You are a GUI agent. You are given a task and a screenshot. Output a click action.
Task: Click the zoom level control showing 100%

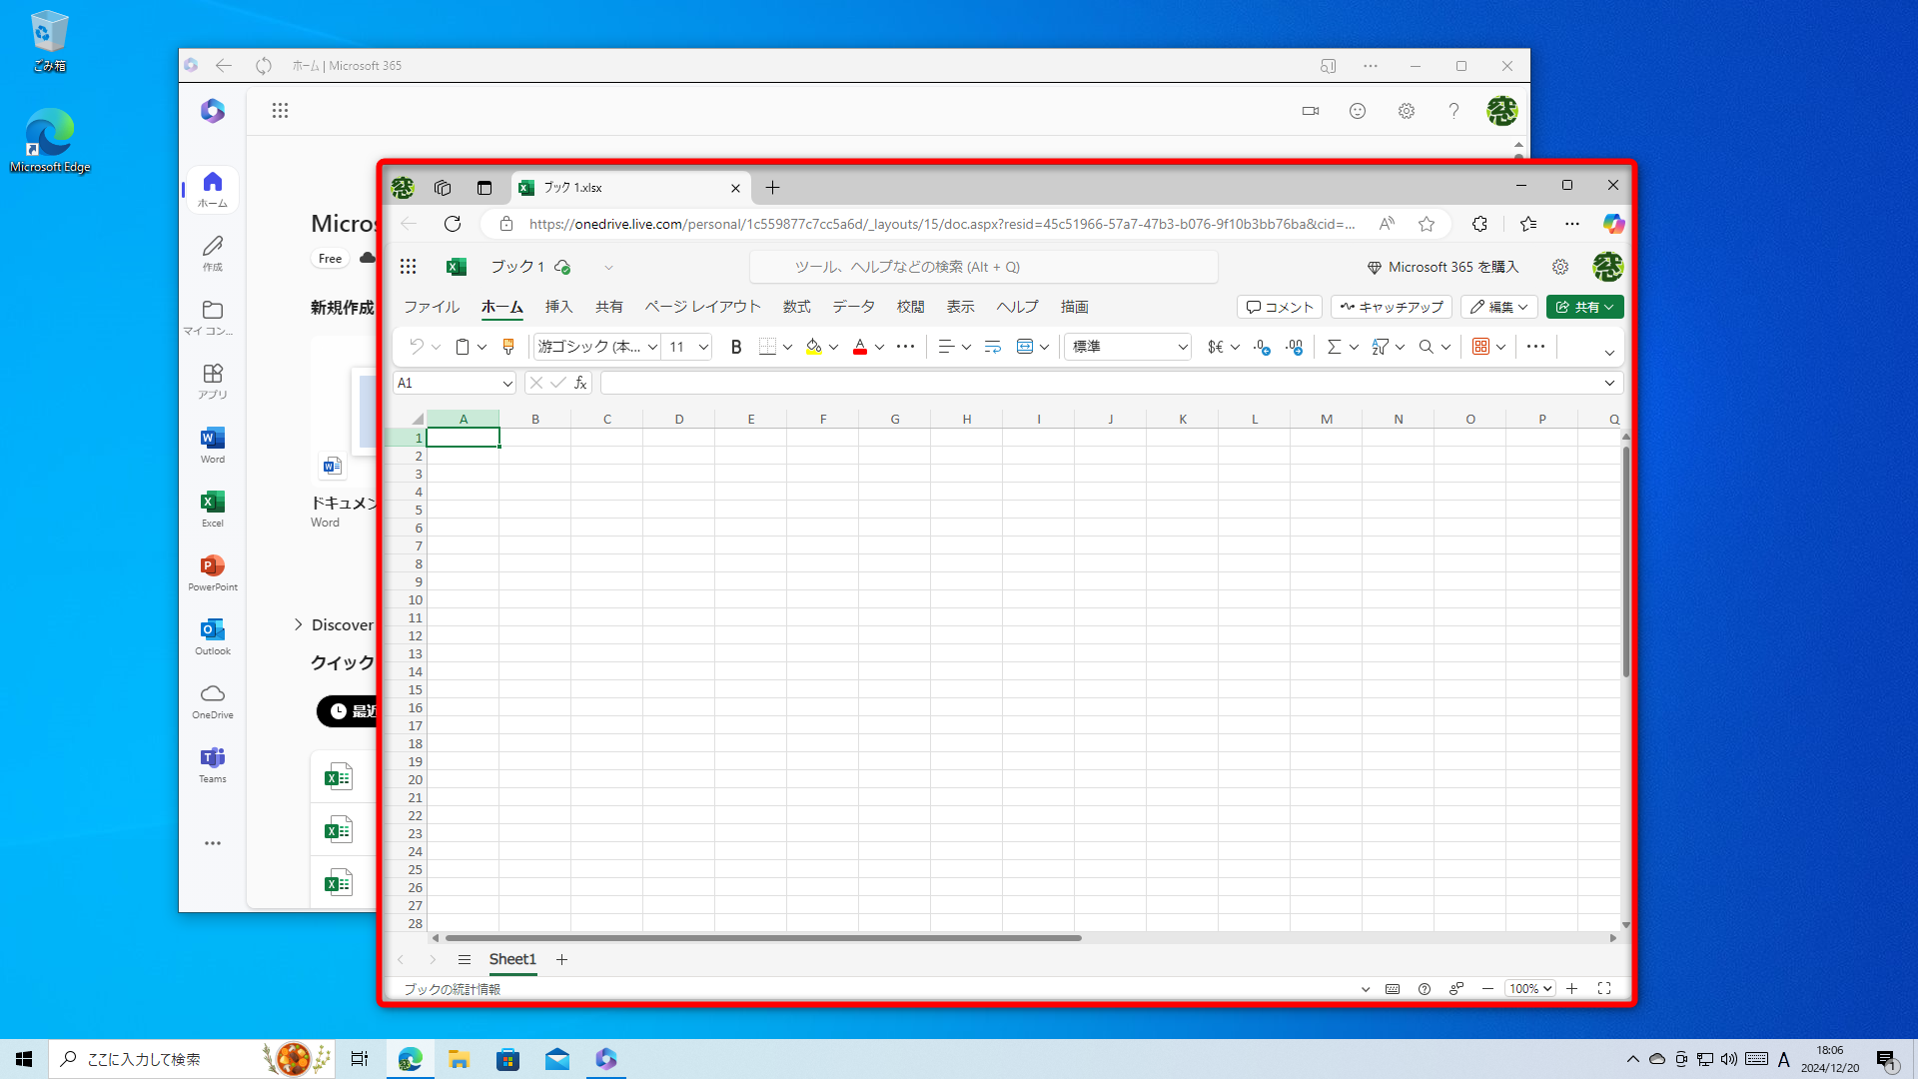1530,988
